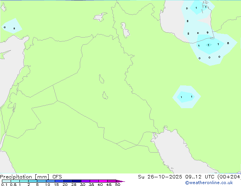This screenshot has height=186, width=241.
Task: Pick the 10 mm legend color swatch
Action: [x=50, y=181]
